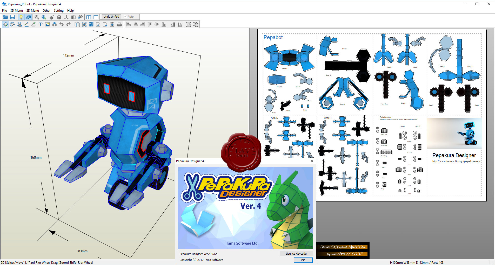This screenshot has height=265, width=495.
Task: Click the blue arrange parts grid icon
Action: [91, 24]
